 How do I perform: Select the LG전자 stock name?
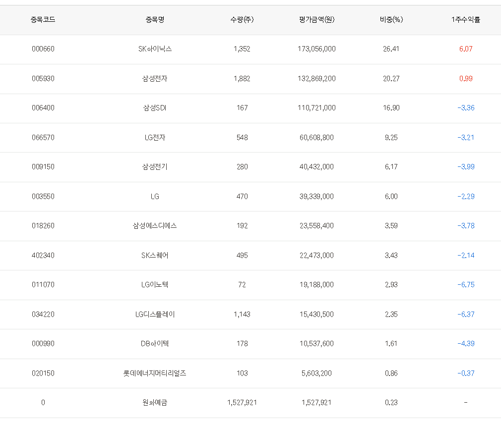point(155,138)
